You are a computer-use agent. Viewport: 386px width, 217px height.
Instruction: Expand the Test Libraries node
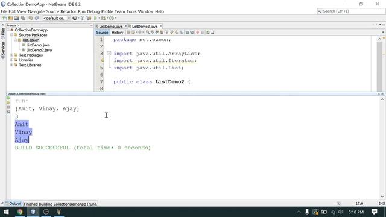[x=11, y=65]
